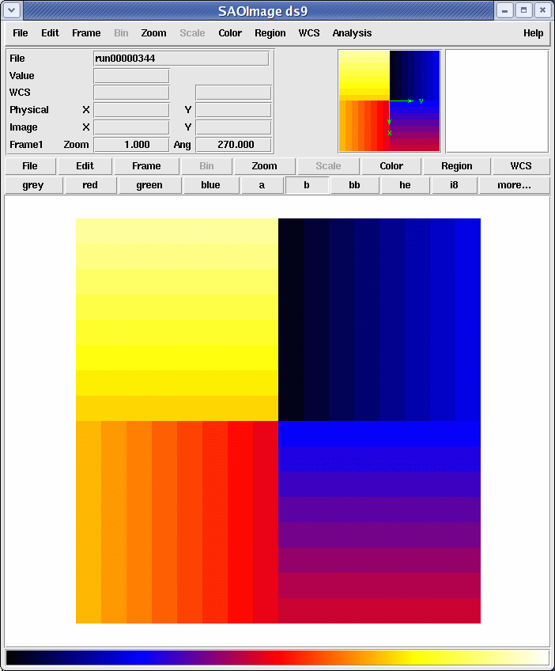Screen dimensions: 555x671
Task: Click the File name input field
Action: 181,59
